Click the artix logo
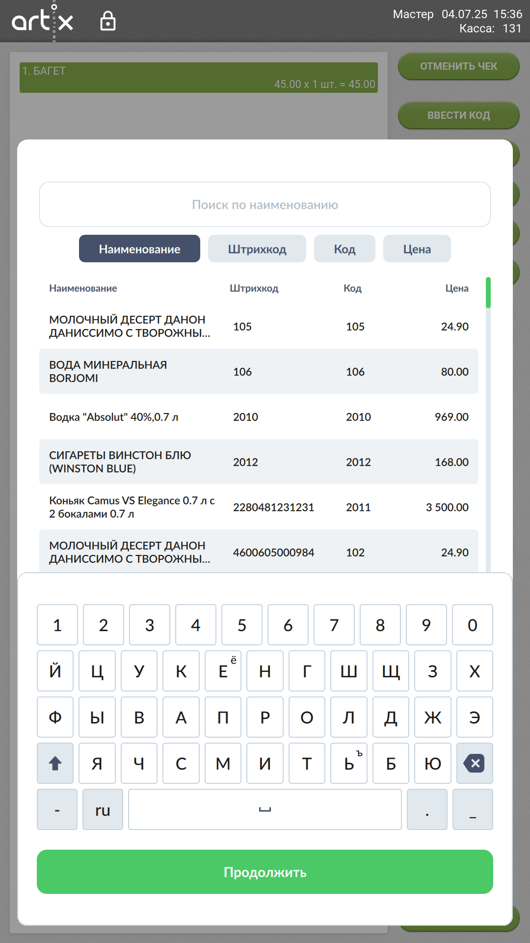Screen dimensions: 530x943 pyautogui.click(x=43, y=22)
